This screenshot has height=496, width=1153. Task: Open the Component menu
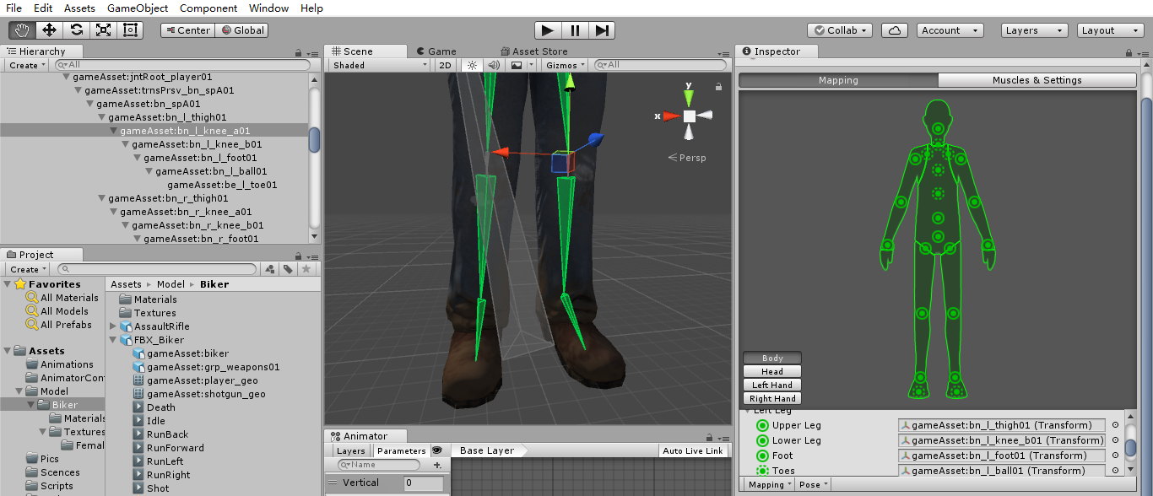[208, 8]
